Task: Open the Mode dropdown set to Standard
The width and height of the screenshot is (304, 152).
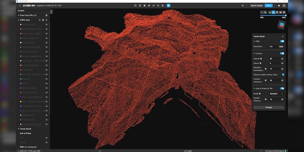Action: [x=276, y=94]
